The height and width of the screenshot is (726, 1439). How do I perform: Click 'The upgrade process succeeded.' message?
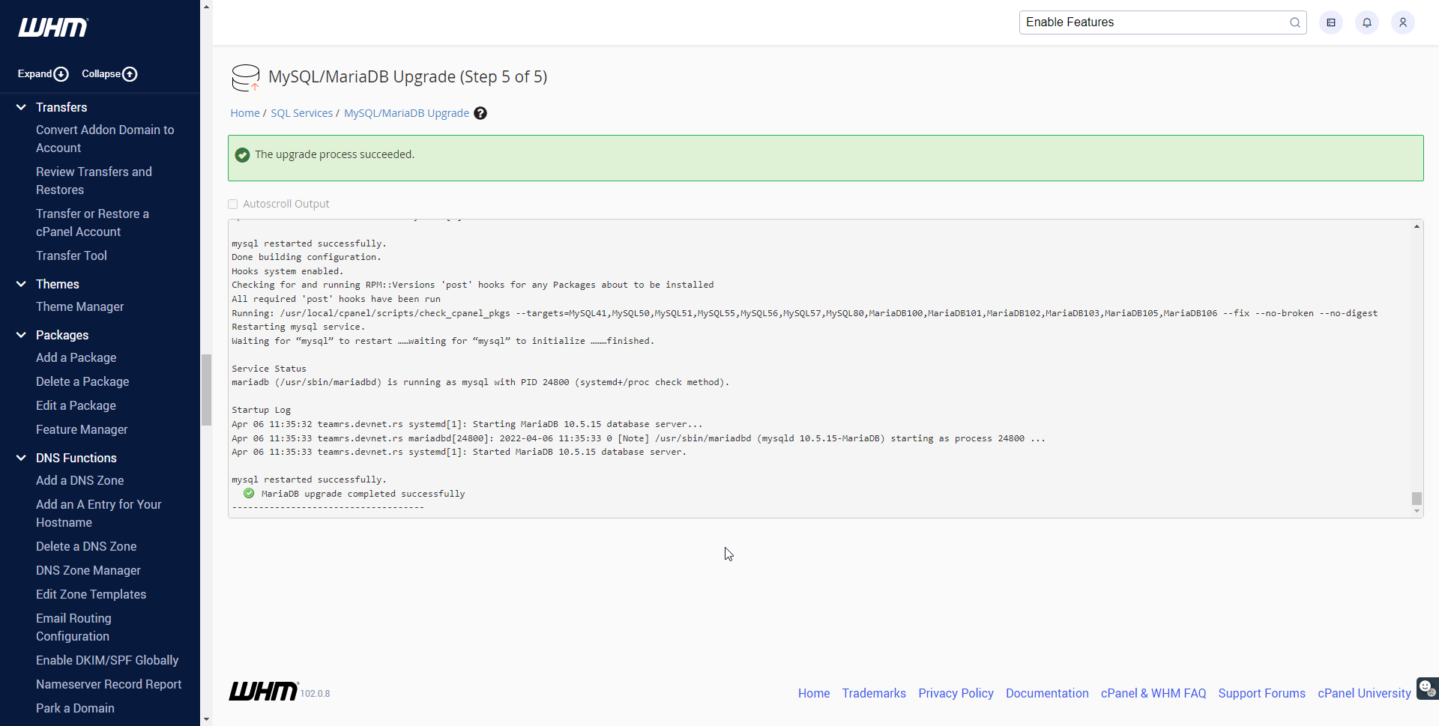(334, 154)
